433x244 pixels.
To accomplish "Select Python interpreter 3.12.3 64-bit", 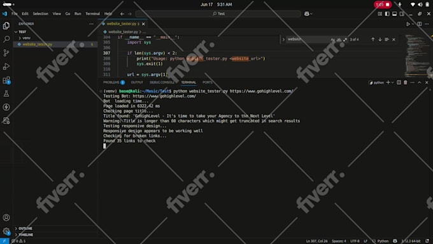I will 411,241.
